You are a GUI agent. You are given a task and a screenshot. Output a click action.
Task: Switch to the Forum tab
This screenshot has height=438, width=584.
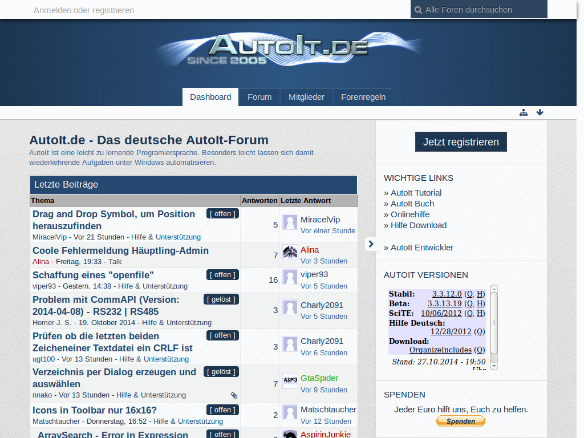(x=259, y=97)
